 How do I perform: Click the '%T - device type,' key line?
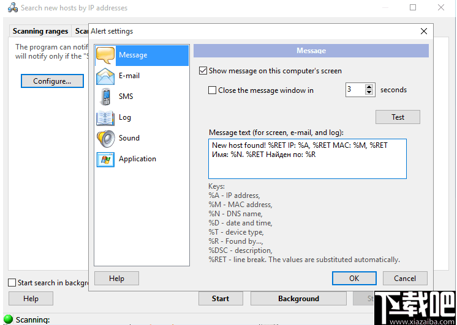click(x=236, y=232)
